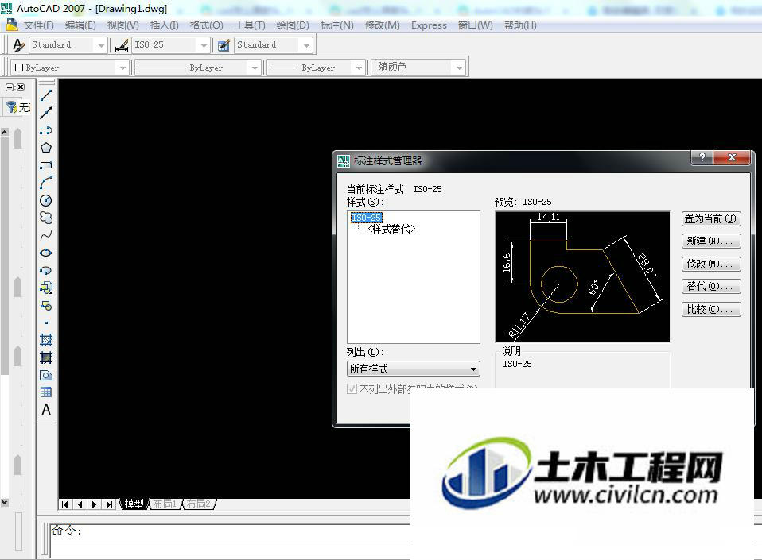Select the Table tool
The width and height of the screenshot is (762, 560).
coord(46,392)
